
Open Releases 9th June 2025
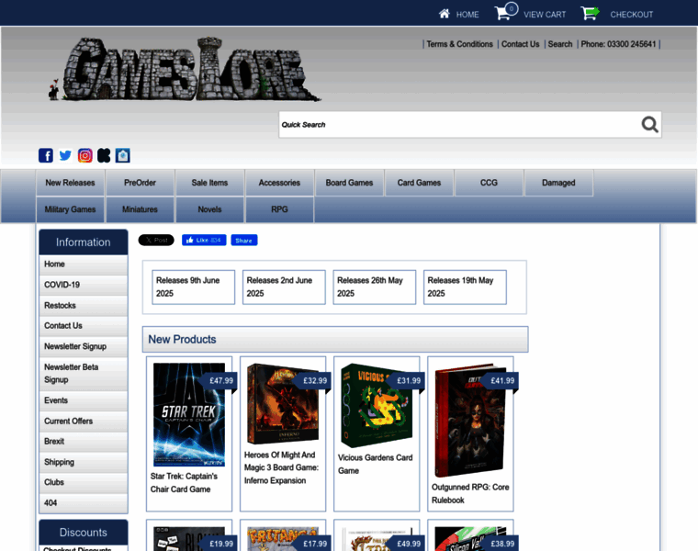click(x=193, y=287)
